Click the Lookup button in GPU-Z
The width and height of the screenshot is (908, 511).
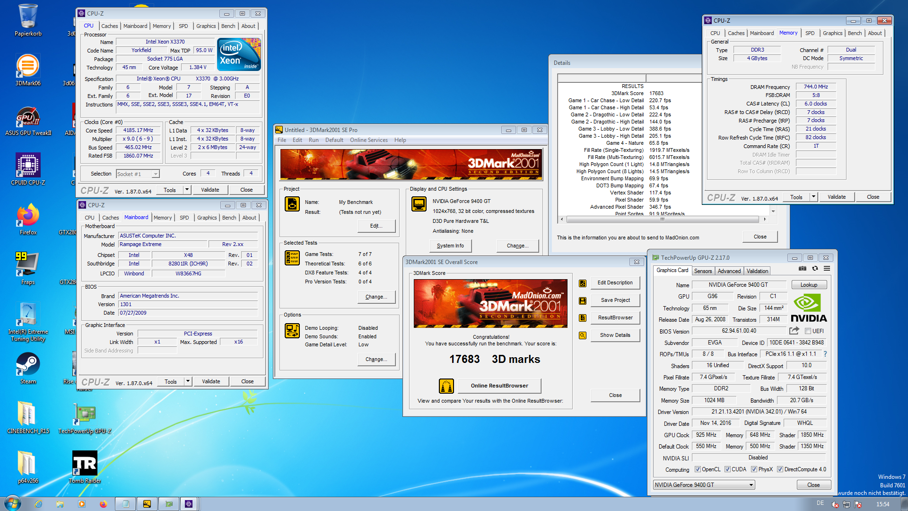809,285
